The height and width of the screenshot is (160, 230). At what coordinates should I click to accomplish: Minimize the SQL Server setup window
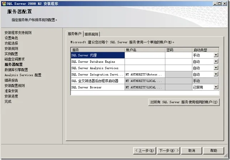(215, 4)
